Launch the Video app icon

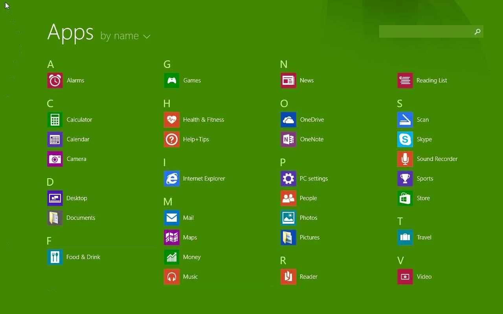[x=405, y=277]
